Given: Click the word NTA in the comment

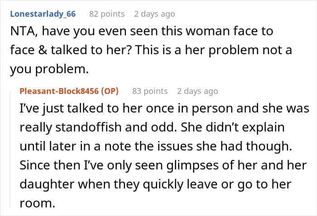Looking at the screenshot, I should pos(23,31).
